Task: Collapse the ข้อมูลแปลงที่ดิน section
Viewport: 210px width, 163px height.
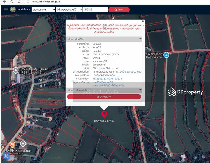Action: [140, 39]
